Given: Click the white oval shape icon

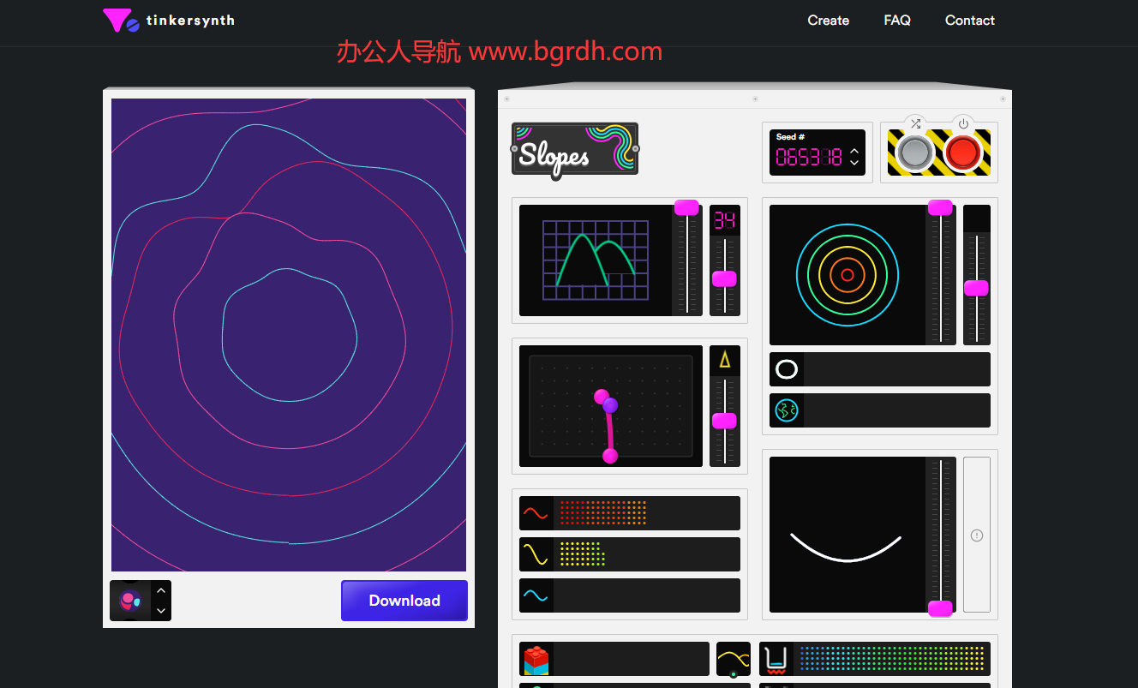Looking at the screenshot, I should point(787,369).
